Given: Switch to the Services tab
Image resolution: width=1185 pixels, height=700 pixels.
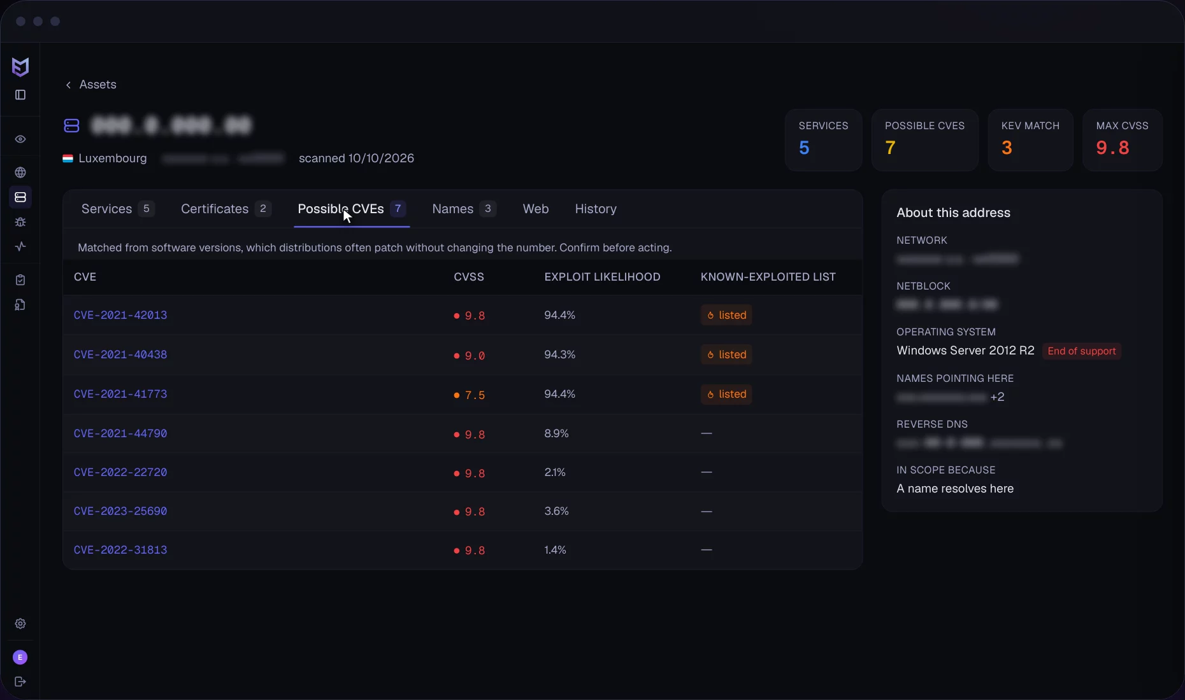Looking at the screenshot, I should (x=118, y=209).
